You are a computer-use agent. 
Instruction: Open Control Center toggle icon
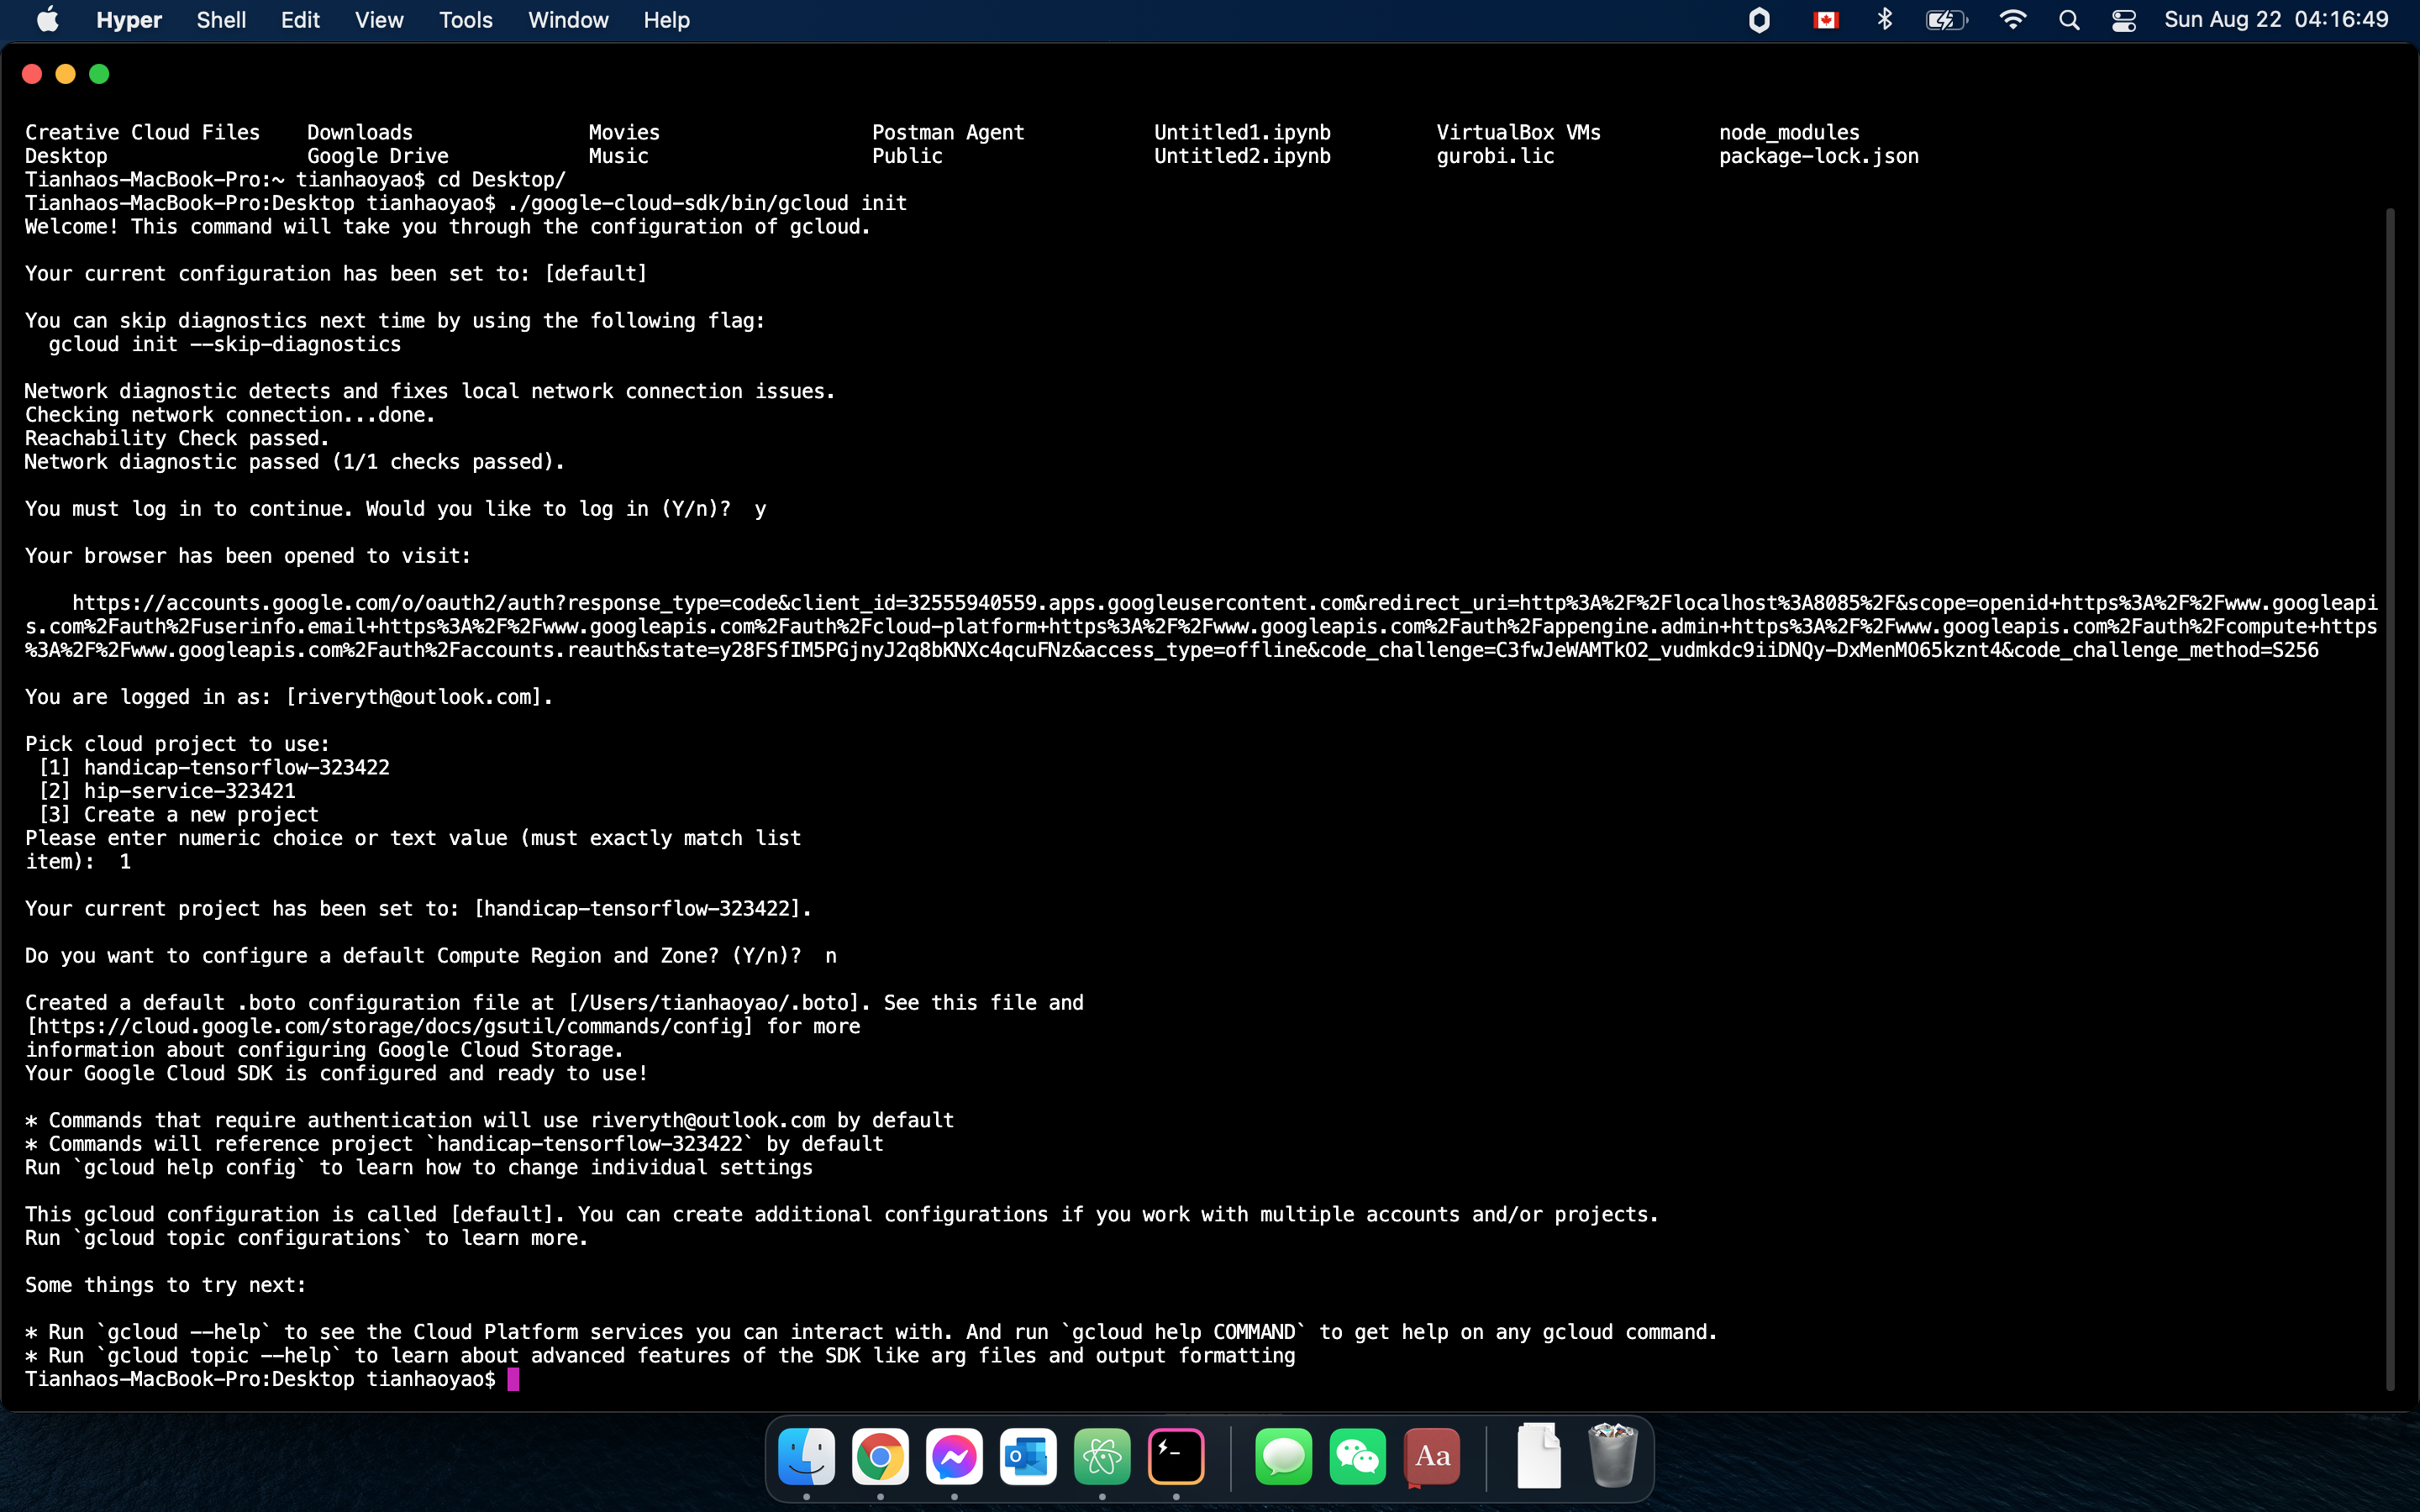click(x=2124, y=20)
